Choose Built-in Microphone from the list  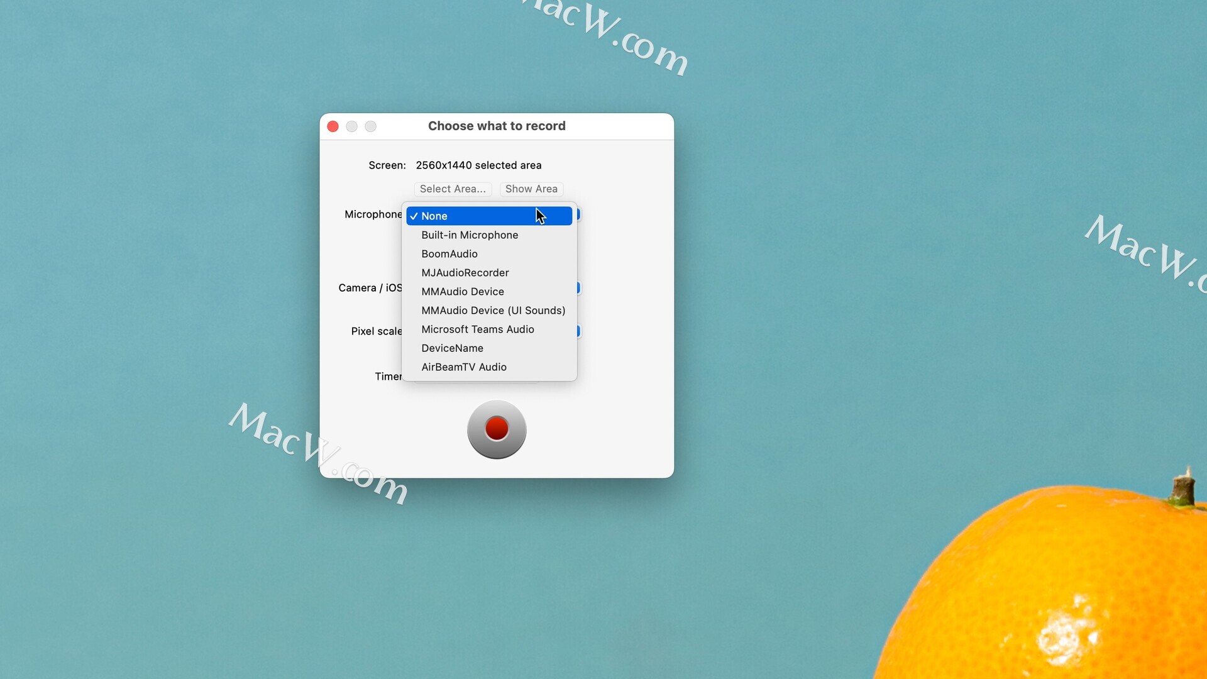click(x=489, y=235)
